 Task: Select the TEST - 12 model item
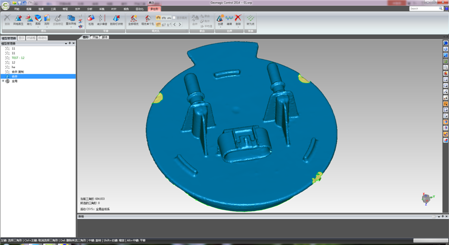18,58
